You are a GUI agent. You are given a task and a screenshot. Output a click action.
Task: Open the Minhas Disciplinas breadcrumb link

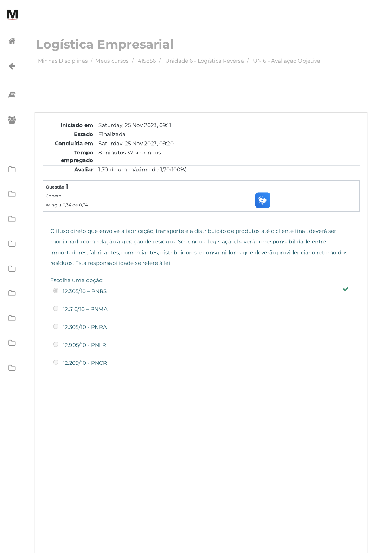pyautogui.click(x=63, y=61)
